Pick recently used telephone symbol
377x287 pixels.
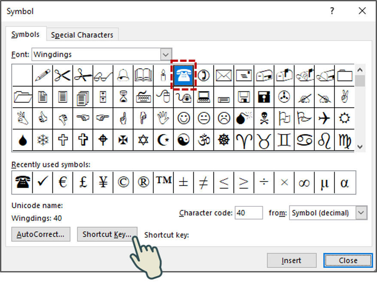pos(22,182)
